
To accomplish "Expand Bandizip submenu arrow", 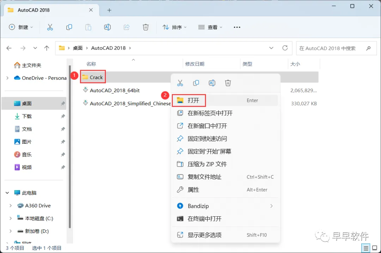I will 271,206.
